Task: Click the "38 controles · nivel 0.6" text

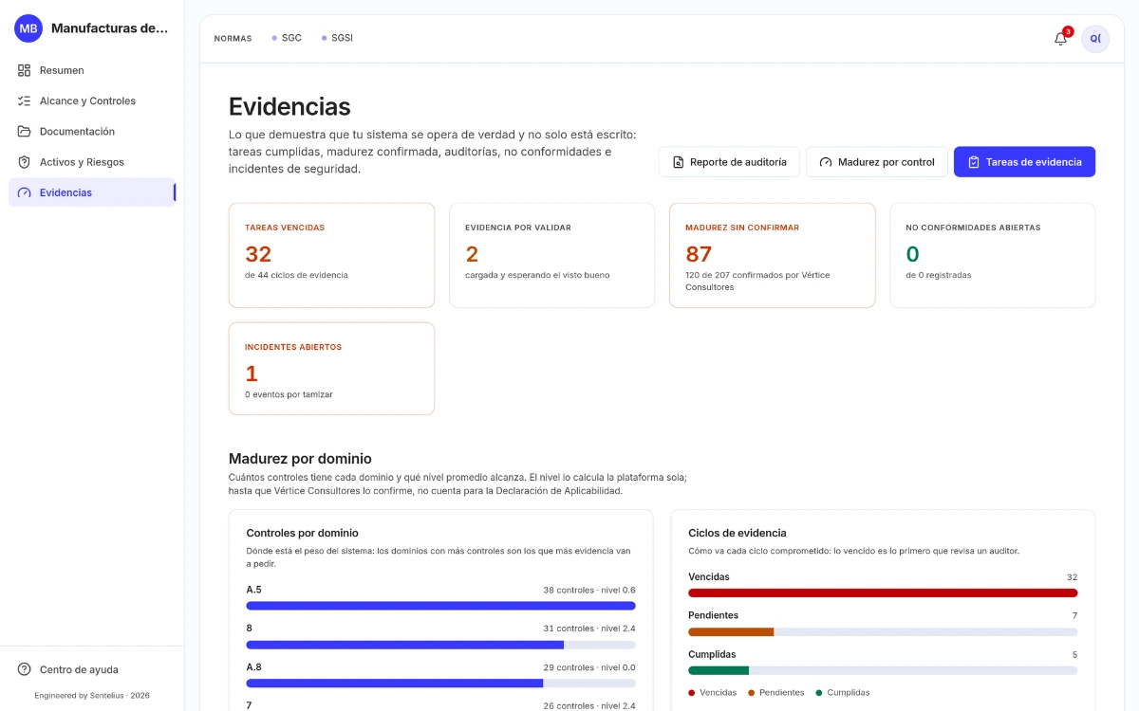Action: coord(589,590)
